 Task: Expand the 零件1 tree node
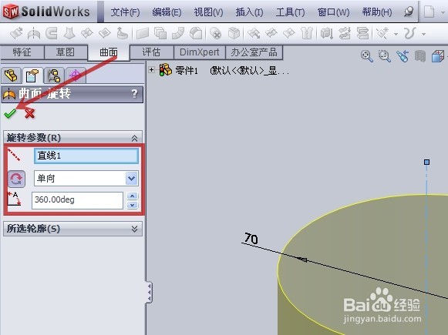[x=151, y=69]
